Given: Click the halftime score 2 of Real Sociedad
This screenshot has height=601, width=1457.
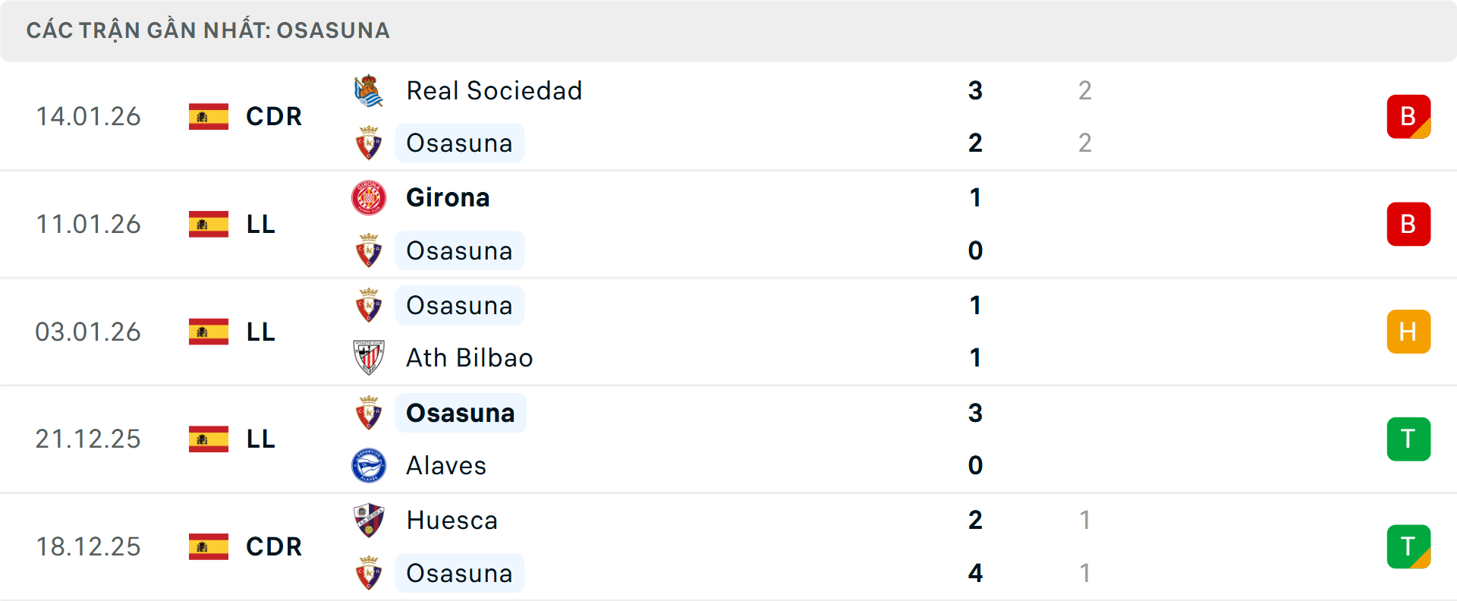Looking at the screenshot, I should [1085, 90].
